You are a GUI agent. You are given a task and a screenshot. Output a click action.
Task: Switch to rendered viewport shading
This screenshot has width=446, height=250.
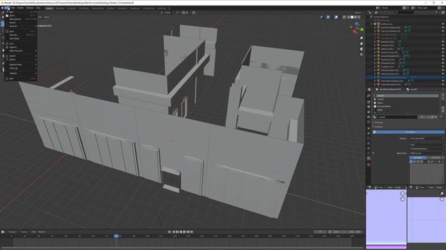[360, 17]
